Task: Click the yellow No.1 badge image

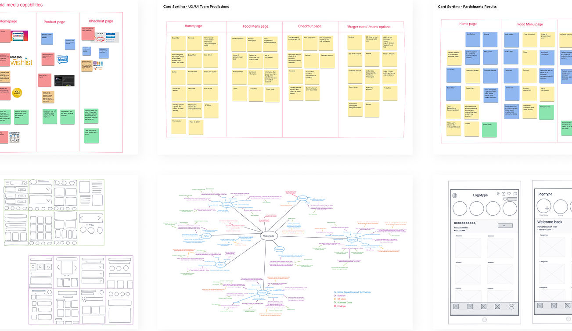Action: click(x=18, y=93)
